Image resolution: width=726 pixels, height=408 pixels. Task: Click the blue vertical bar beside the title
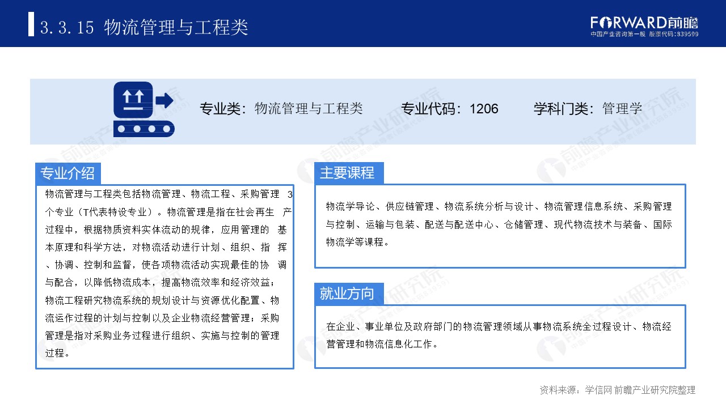coord(31,25)
